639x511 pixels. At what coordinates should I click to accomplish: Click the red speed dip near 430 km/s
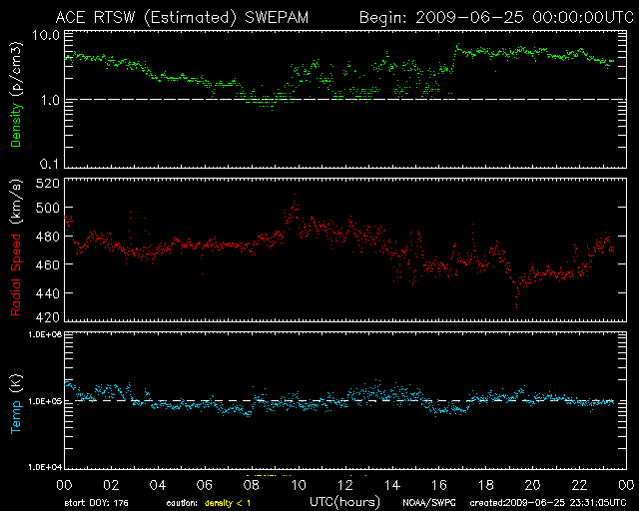click(x=517, y=303)
